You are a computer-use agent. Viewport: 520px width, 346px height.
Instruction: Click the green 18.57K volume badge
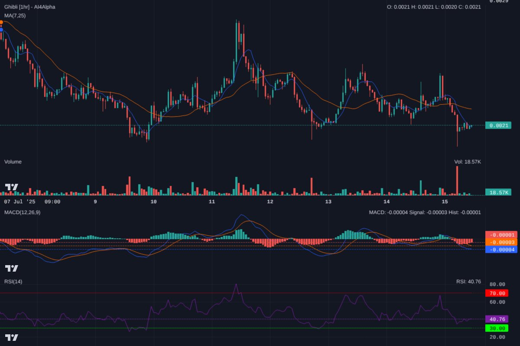498,192
